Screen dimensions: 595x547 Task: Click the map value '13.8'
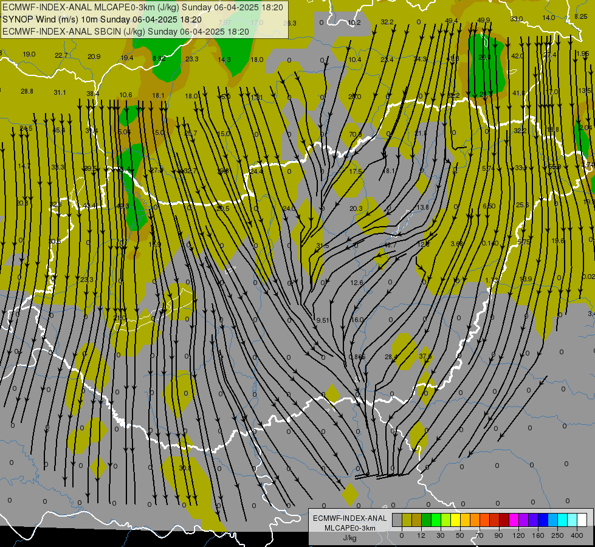point(423,207)
